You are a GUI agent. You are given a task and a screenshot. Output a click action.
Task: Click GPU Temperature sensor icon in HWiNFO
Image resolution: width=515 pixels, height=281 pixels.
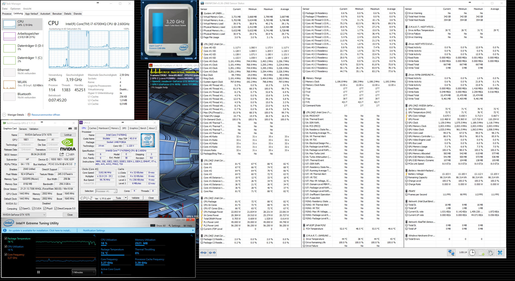406,109
